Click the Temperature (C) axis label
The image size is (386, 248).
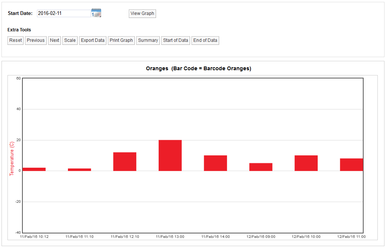(x=12, y=159)
